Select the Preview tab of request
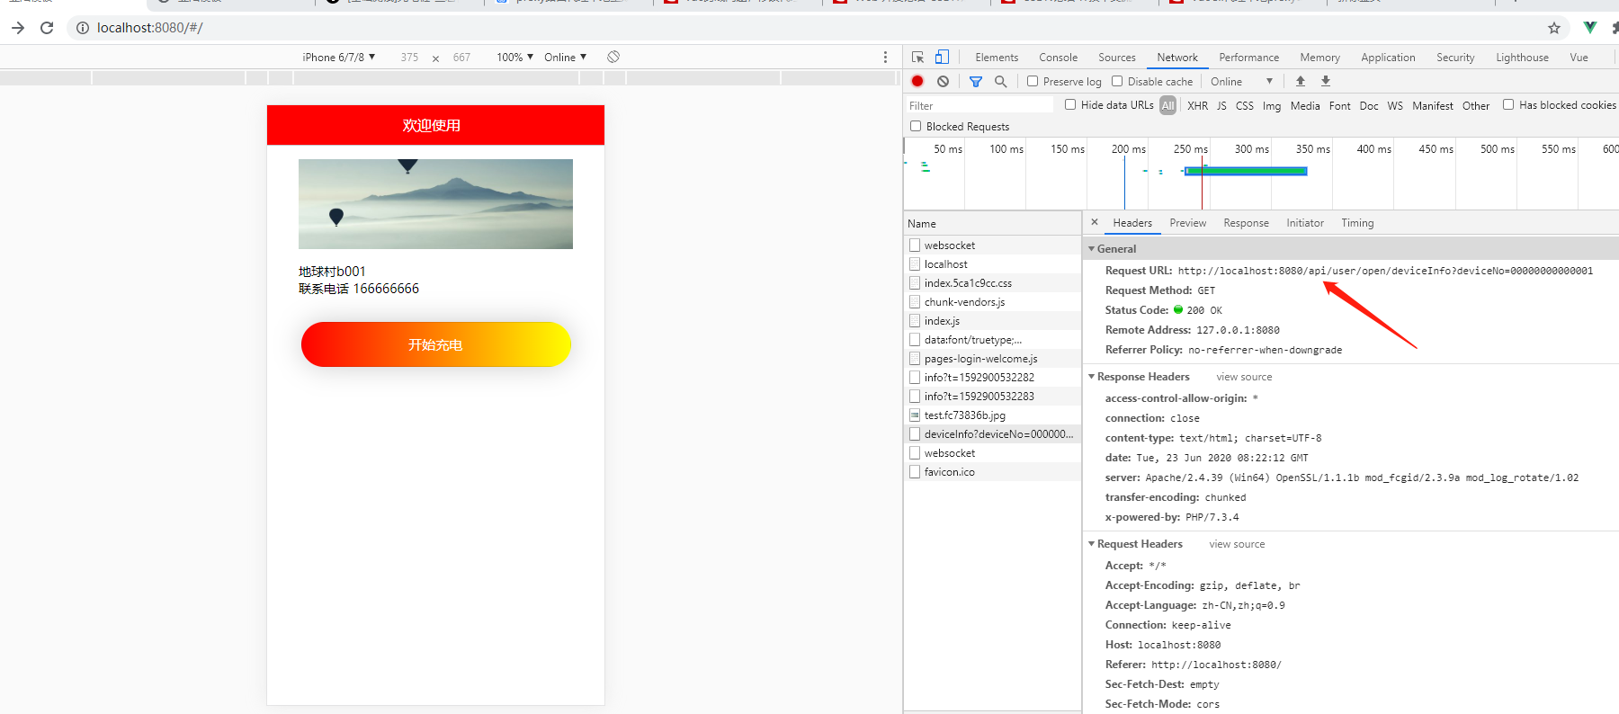 pos(1187,223)
